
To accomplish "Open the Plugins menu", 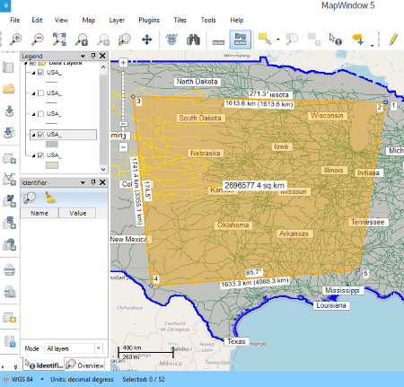I will (x=149, y=20).
